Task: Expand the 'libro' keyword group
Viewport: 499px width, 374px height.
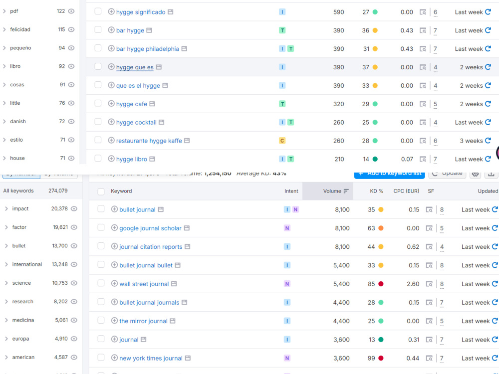Action: point(4,66)
